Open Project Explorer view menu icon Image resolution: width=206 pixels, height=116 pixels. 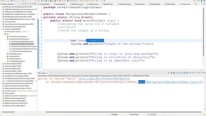(30, 4)
